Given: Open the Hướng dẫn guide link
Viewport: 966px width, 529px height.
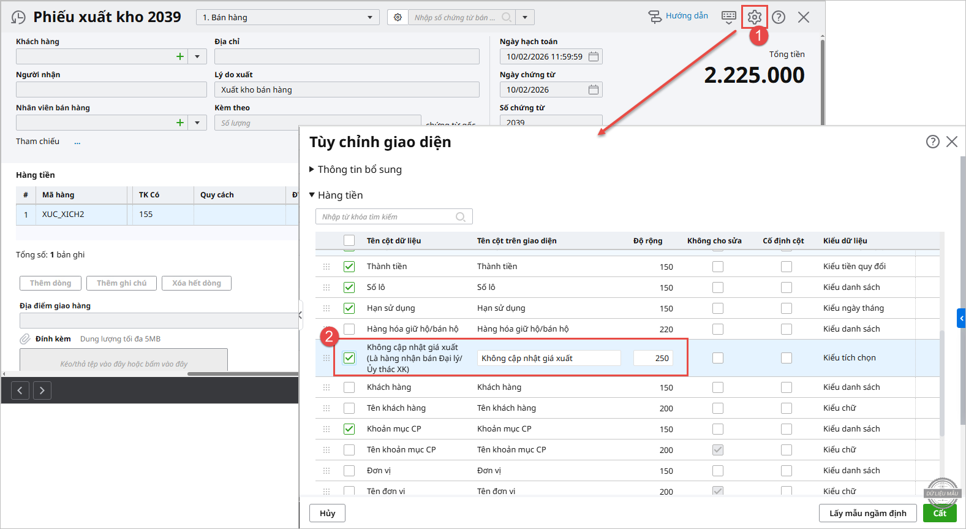Looking at the screenshot, I should click(679, 16).
